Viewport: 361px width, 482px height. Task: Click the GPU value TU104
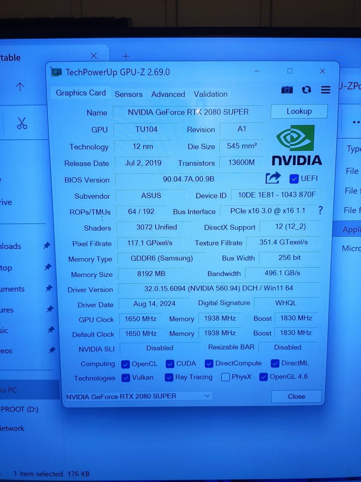[146, 129]
